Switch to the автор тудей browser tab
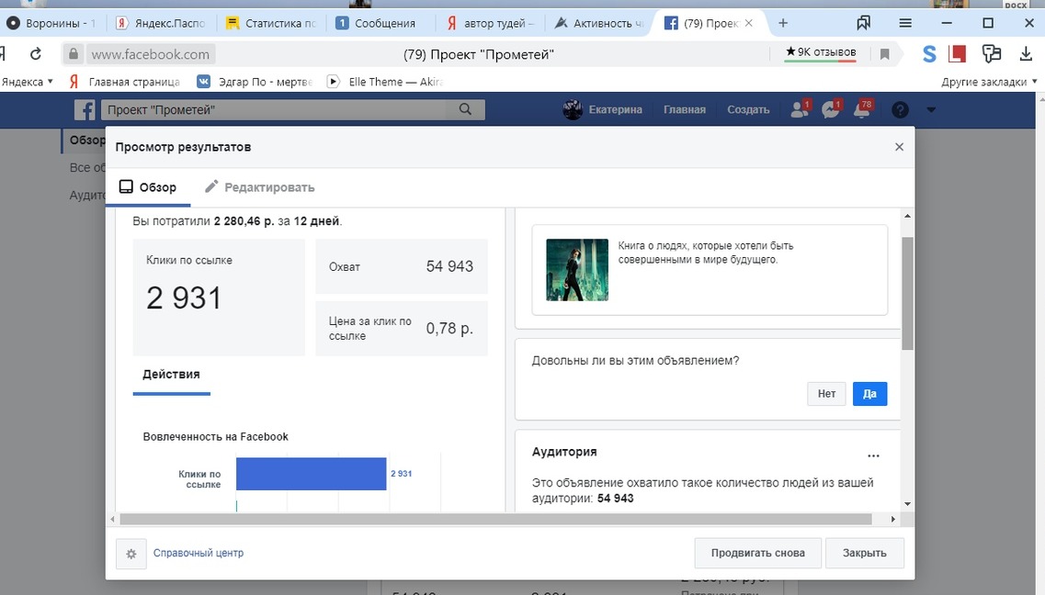1045x595 pixels. pos(490,23)
